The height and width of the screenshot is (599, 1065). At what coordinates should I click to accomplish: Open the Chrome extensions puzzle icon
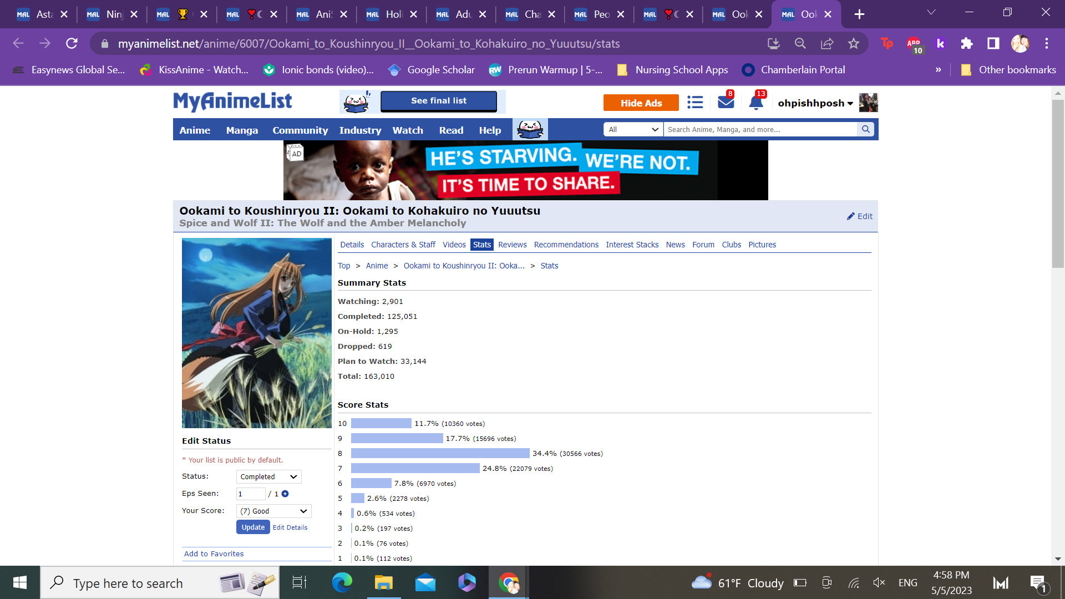pos(966,43)
